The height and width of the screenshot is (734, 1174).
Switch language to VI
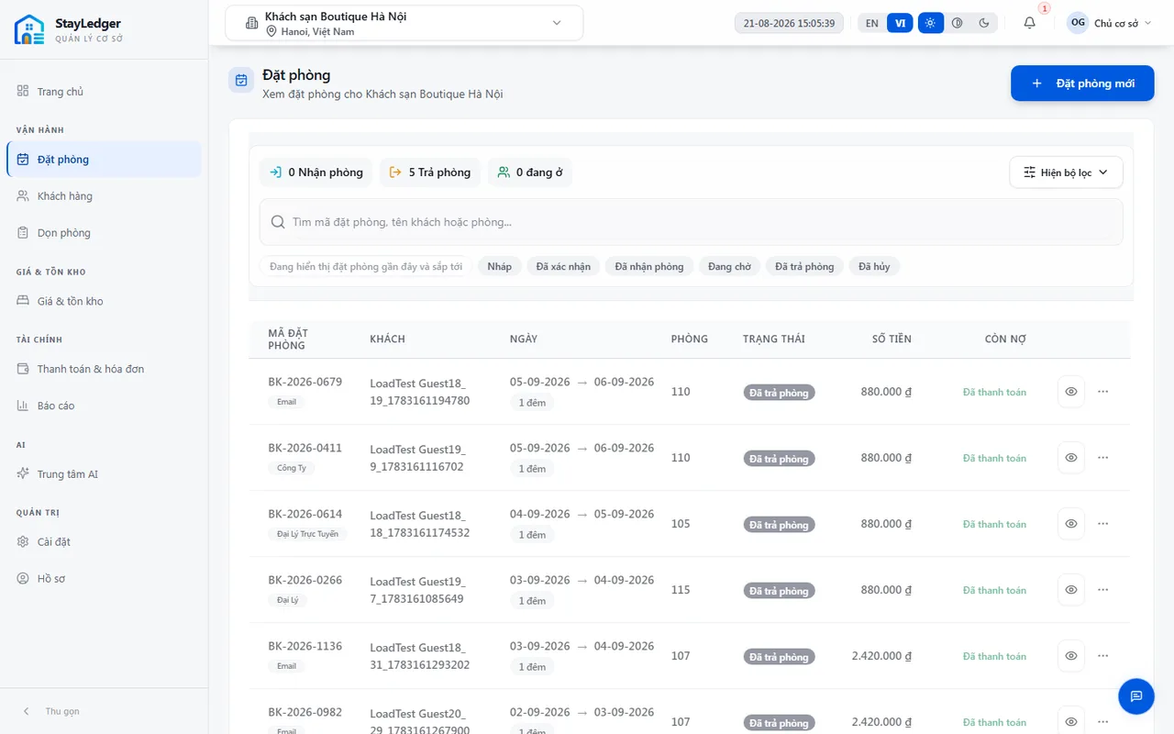pos(900,23)
